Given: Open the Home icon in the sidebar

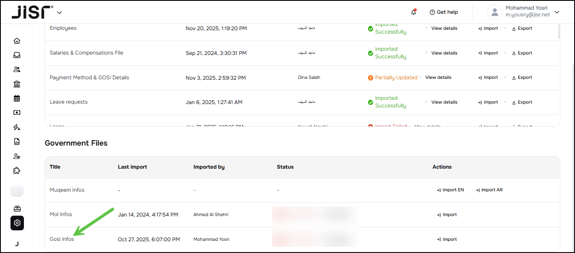Looking at the screenshot, I should point(17,41).
